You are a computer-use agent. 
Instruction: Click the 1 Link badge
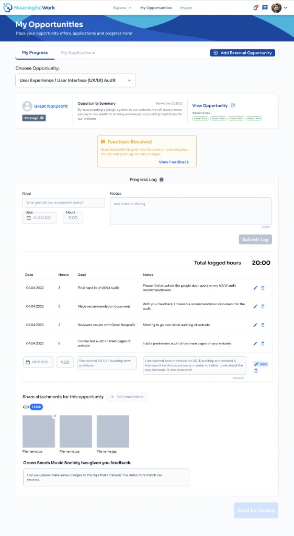pyautogui.click(x=36, y=407)
